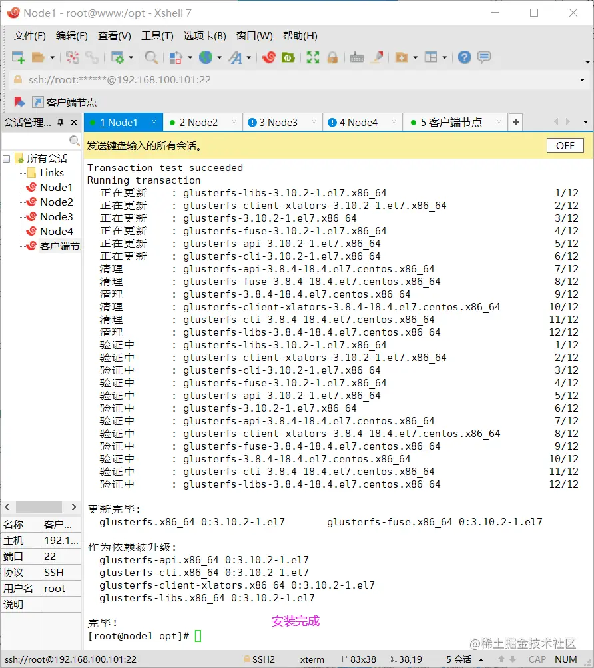Click the session tree scroll right arrow

pos(74,507)
